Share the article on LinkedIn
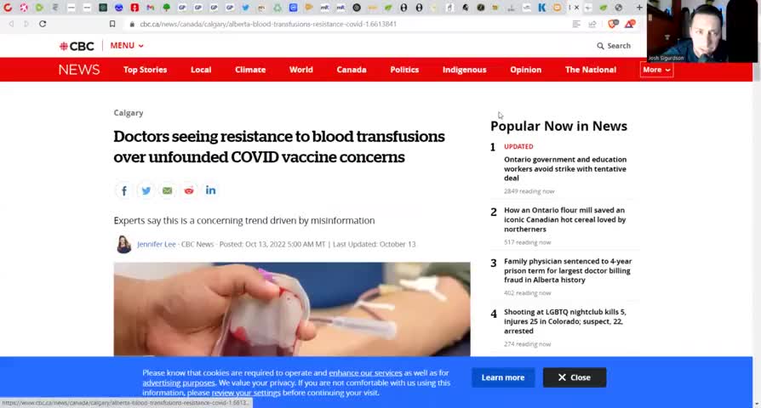 pos(210,190)
